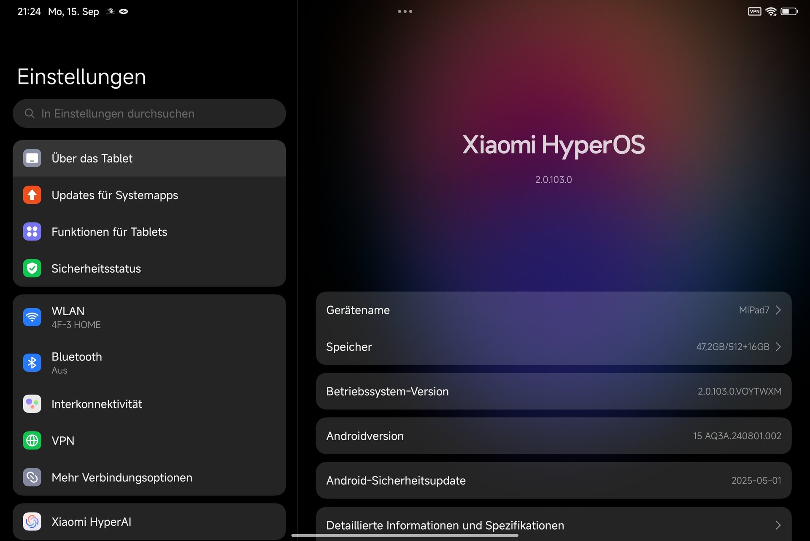810x541 pixels.
Task: Tap the Wi-Fi status bar icon
Action: [x=771, y=11]
